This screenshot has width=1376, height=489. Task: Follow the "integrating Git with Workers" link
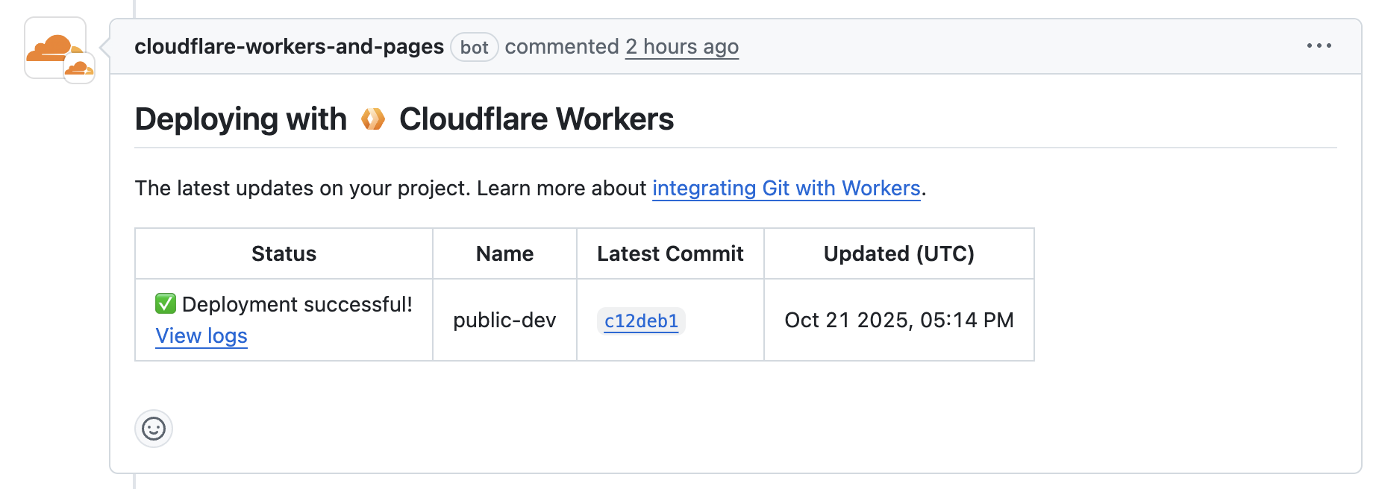click(786, 188)
